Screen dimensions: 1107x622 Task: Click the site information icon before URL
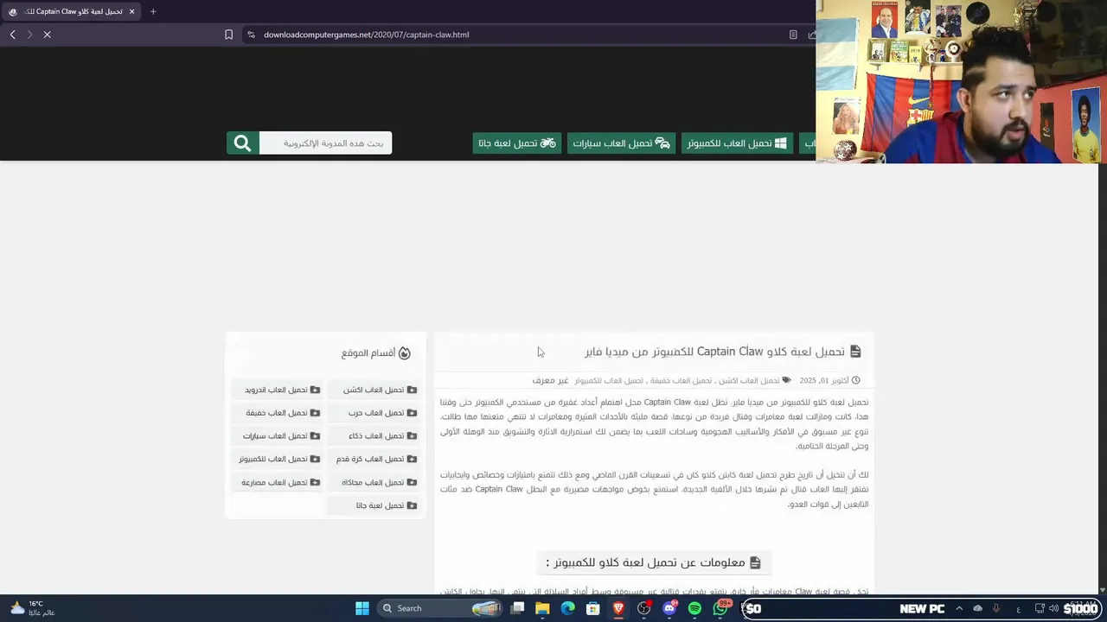[251, 35]
